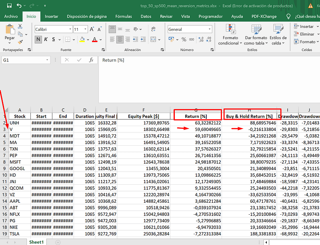Toggle underline (S) formatting
Viewport: 320px width, 245px height.
(54, 40)
